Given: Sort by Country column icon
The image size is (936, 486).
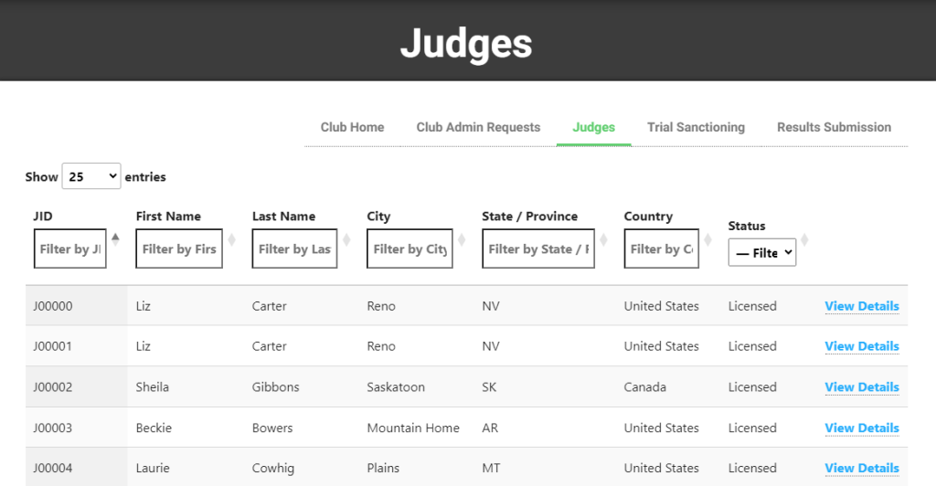Looking at the screenshot, I should click(708, 240).
